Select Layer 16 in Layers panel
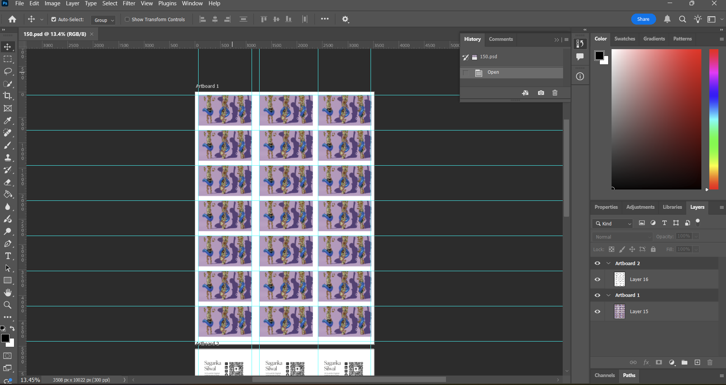Viewport: 726px width, 385px height. tap(654, 279)
